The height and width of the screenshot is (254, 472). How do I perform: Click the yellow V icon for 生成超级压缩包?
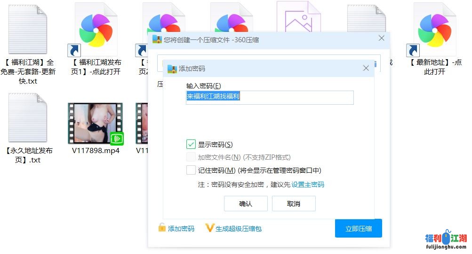tap(210, 228)
